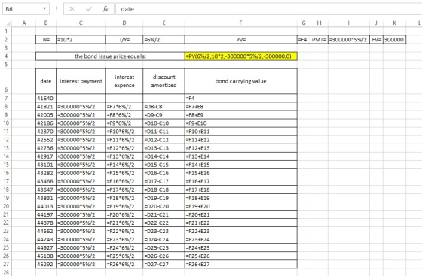Screen dimensions: 422x276
Task: Click the Select All corner triangle
Action: 8,23
